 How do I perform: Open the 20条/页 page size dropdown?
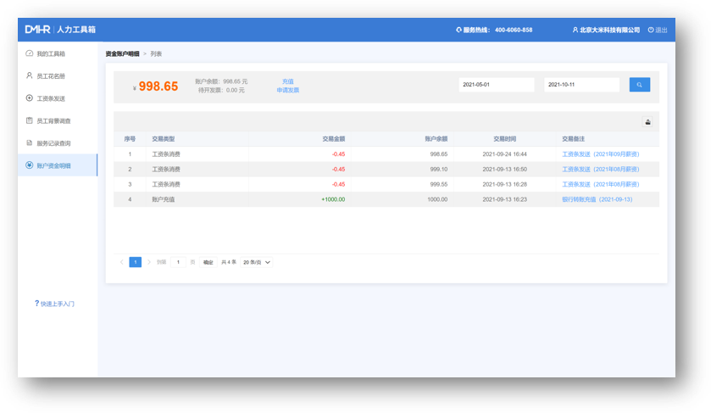point(257,262)
